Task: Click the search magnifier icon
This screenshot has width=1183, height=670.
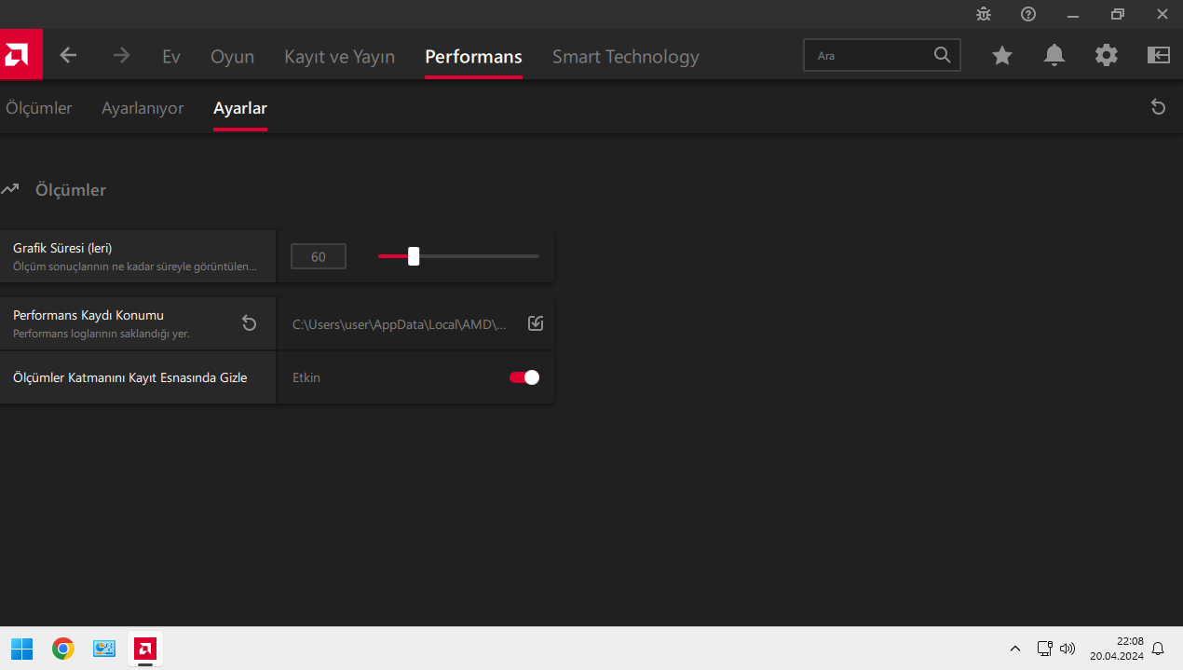Action: tap(942, 55)
